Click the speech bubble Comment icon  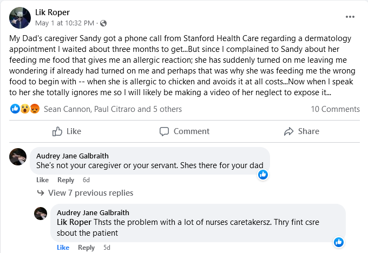click(165, 131)
